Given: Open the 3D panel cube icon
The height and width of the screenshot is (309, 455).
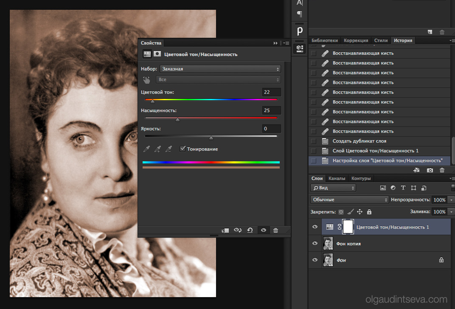Looking at the screenshot, I should click(x=300, y=48).
